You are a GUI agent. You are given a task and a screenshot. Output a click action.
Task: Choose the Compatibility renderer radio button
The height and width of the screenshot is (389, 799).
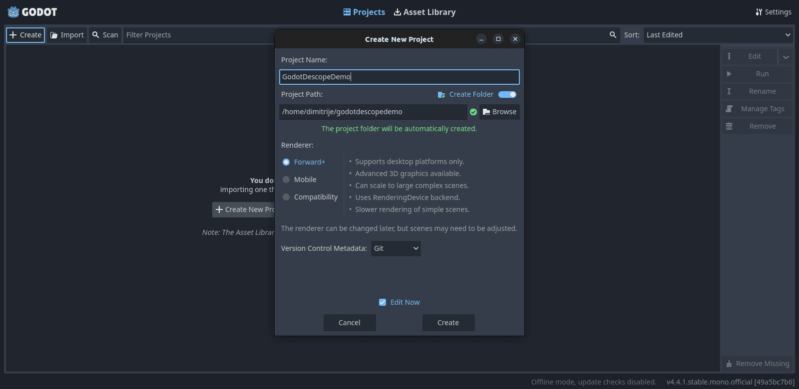coord(286,197)
